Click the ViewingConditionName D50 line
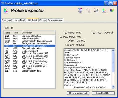The image size is (118, 98). (x=79, y=68)
